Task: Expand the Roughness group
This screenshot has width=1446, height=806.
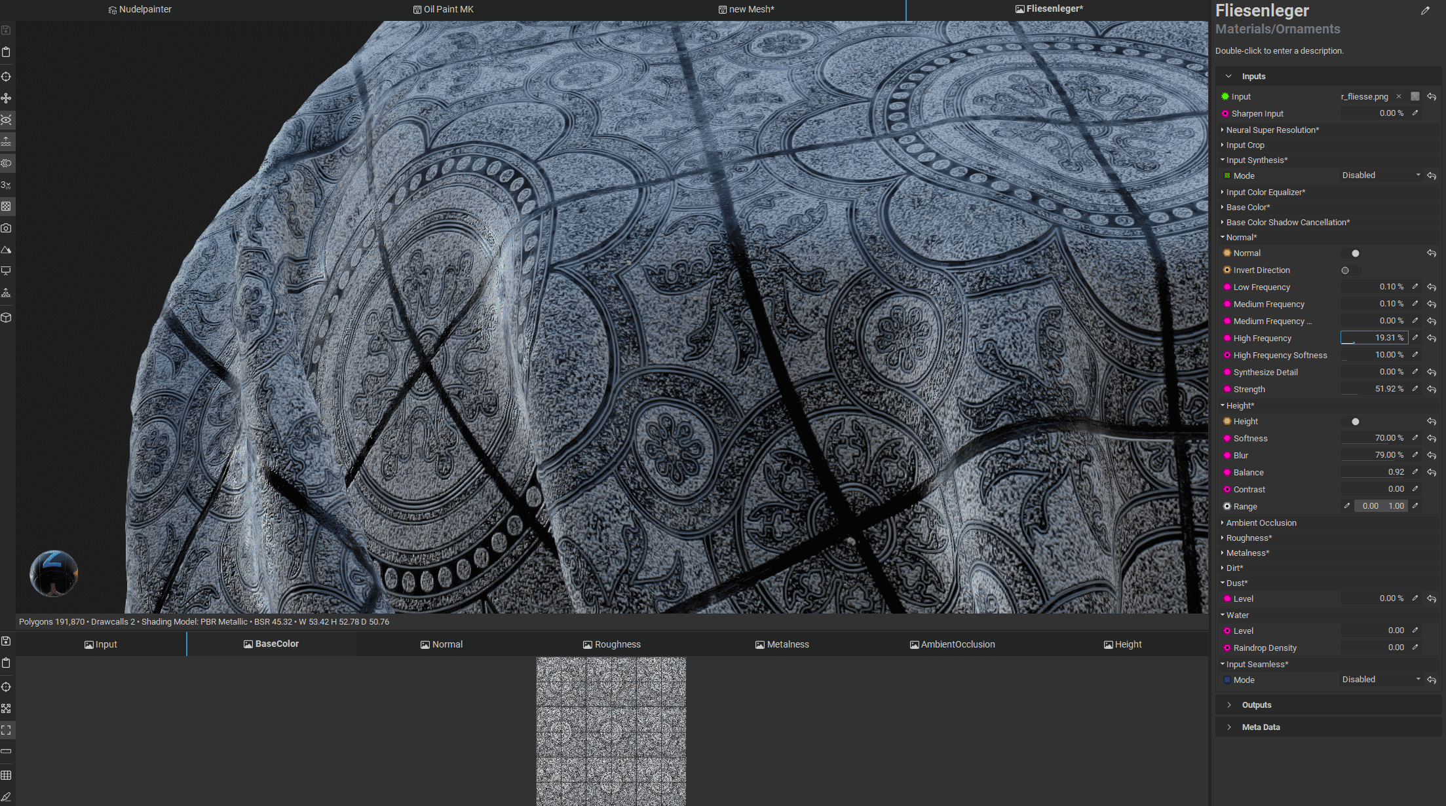Action: (1248, 538)
